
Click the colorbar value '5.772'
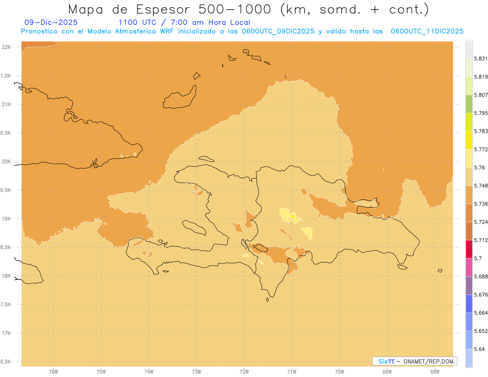pos(481,149)
